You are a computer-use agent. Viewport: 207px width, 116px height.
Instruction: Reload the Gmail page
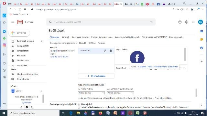pos(20,9)
